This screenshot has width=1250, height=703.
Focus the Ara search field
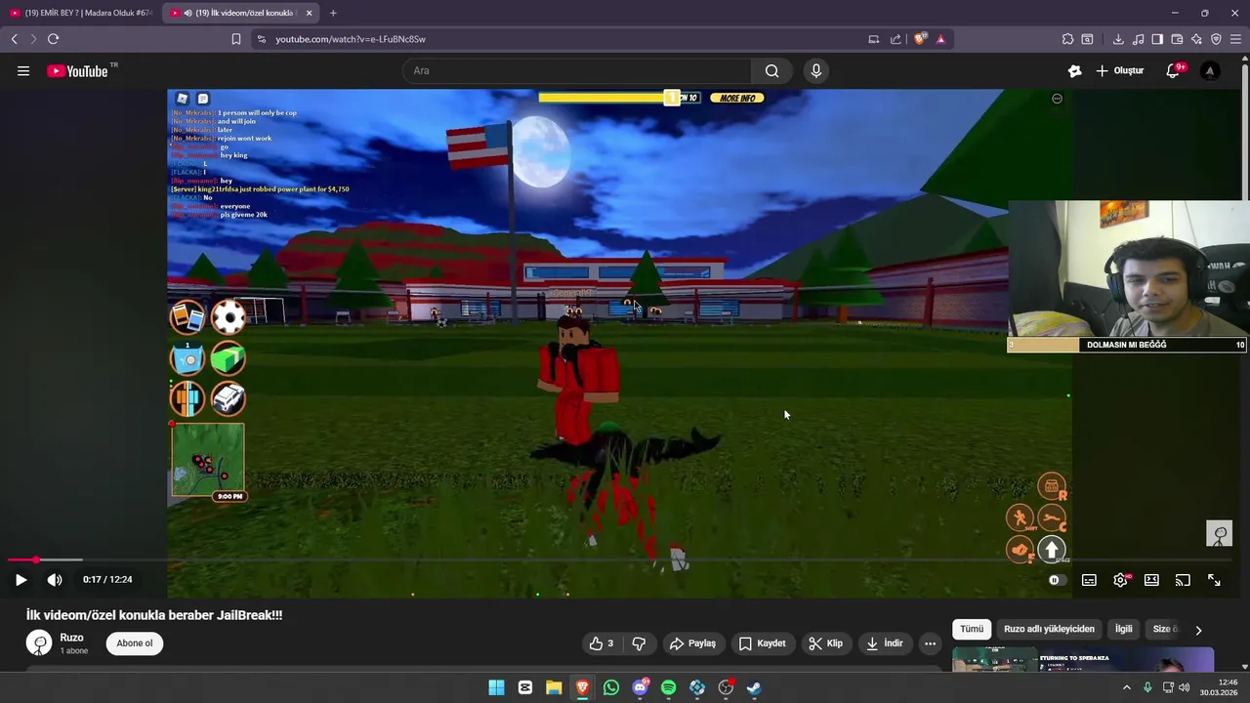(x=576, y=70)
